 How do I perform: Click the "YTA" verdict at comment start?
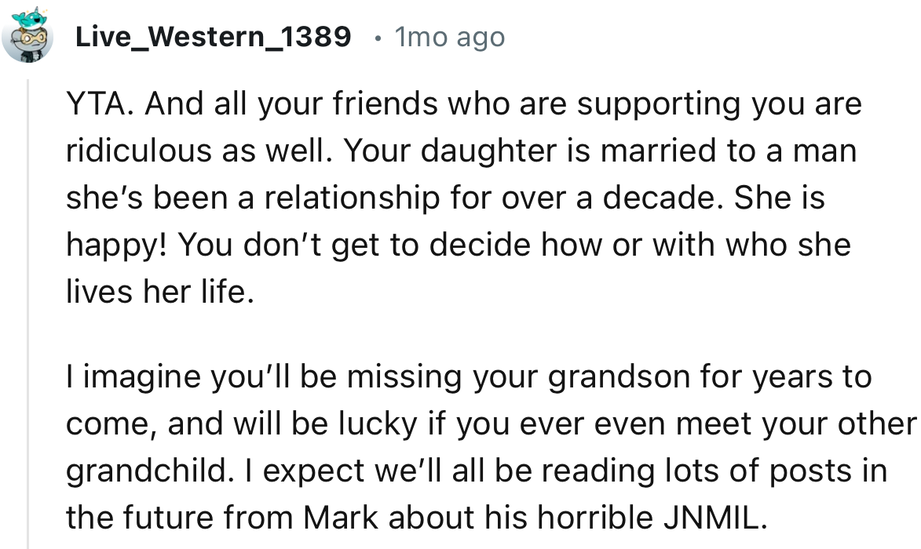[92, 104]
